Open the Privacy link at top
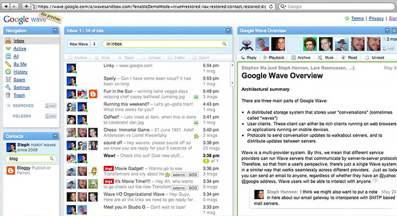397x216 pixels. [x=376, y=18]
